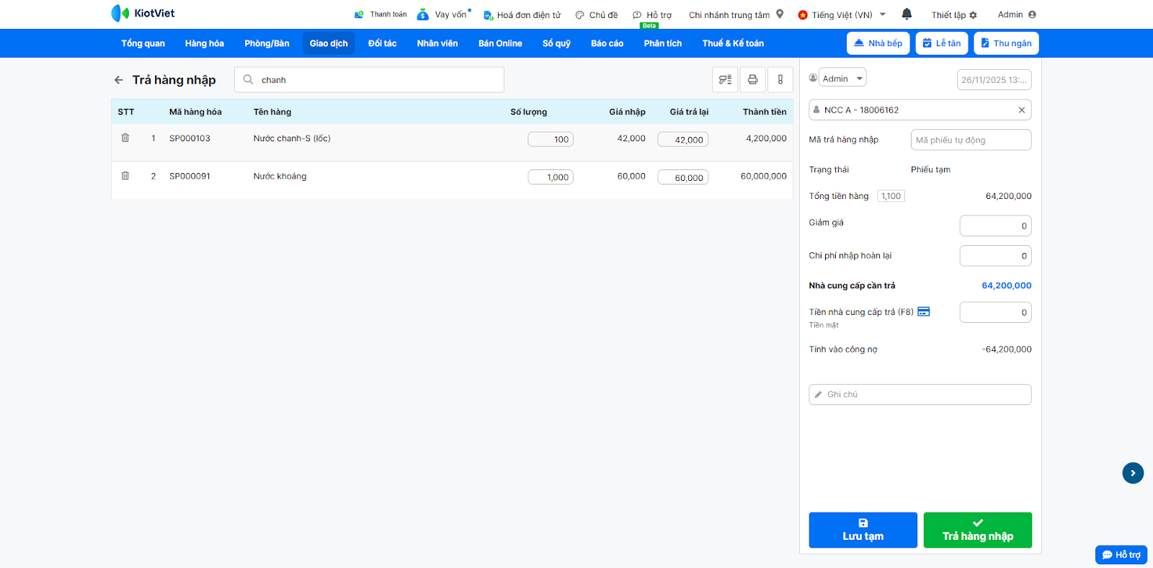The image size is (1153, 568).
Task: Click the green Trả hàng nhập button
Action: pos(977,530)
